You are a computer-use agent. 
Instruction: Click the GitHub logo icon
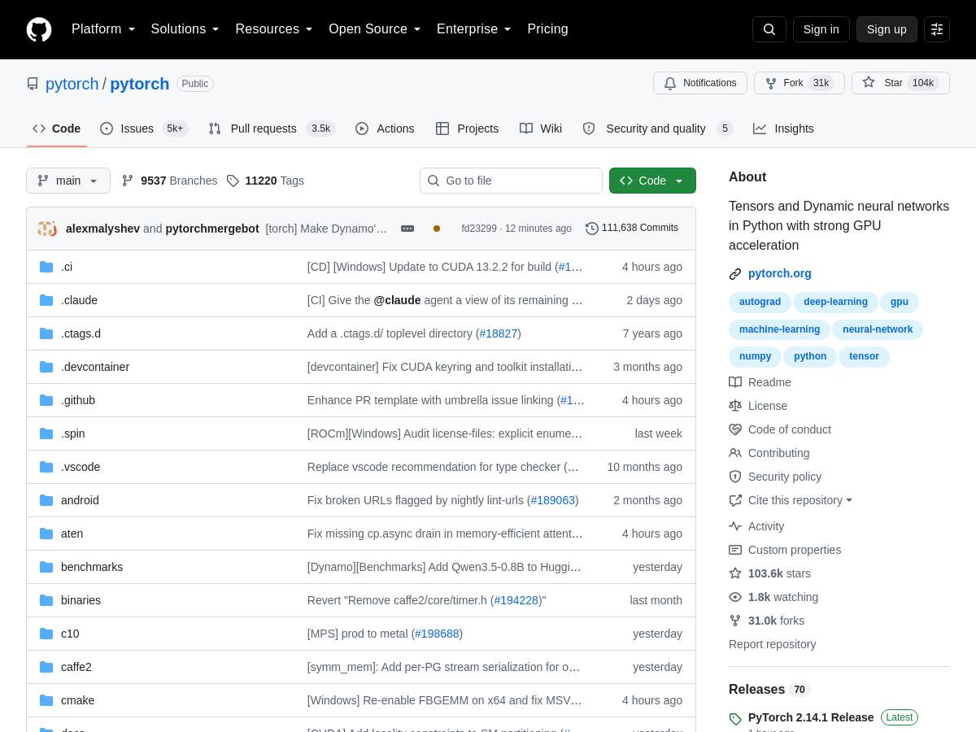39,29
